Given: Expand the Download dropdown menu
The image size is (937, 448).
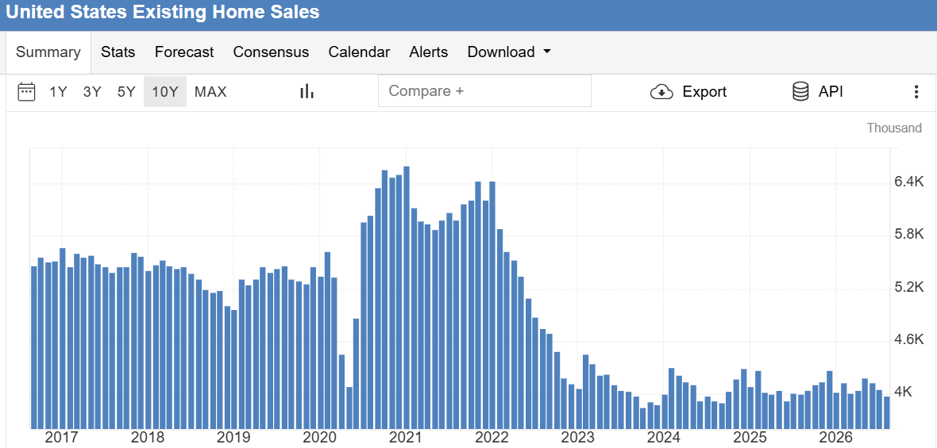Looking at the screenshot, I should (508, 52).
